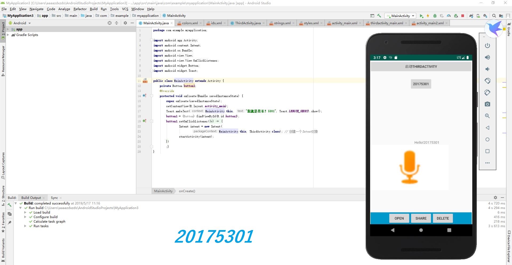The image size is (512, 265).
Task: Open the Profile app gauge icon
Action: [x=449, y=16]
